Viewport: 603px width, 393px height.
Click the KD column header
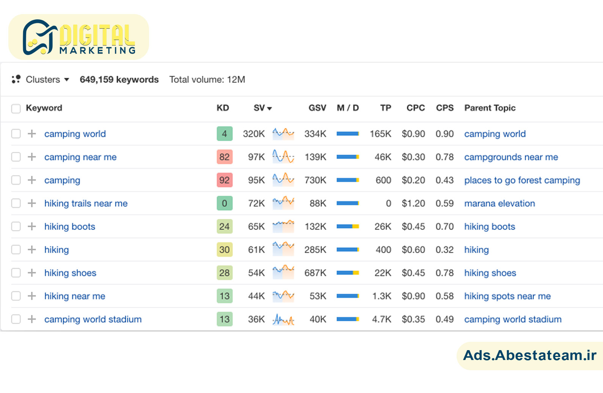(x=223, y=108)
